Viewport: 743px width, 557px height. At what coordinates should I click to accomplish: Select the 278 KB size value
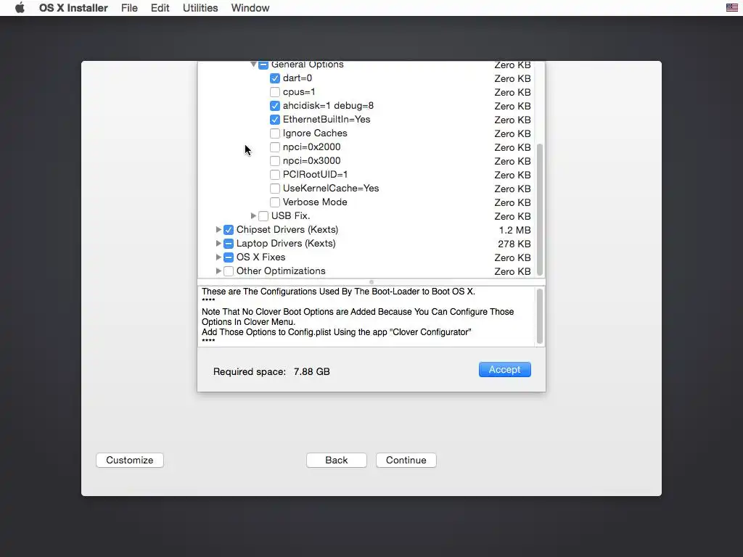pyautogui.click(x=514, y=244)
